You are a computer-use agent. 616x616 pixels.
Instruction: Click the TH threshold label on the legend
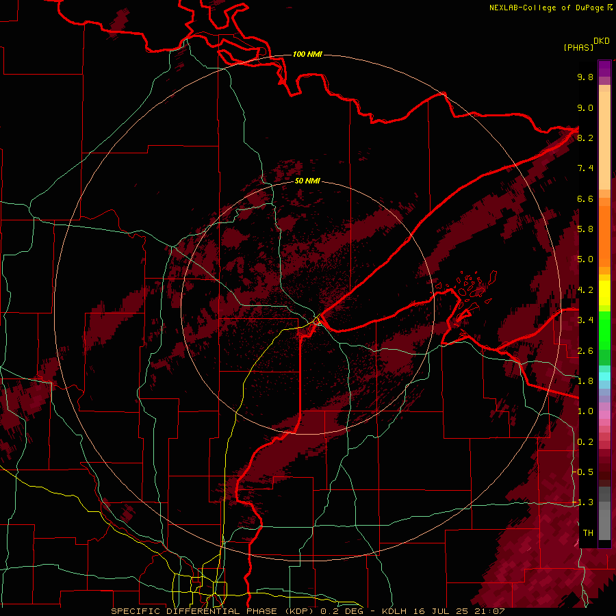click(x=588, y=533)
